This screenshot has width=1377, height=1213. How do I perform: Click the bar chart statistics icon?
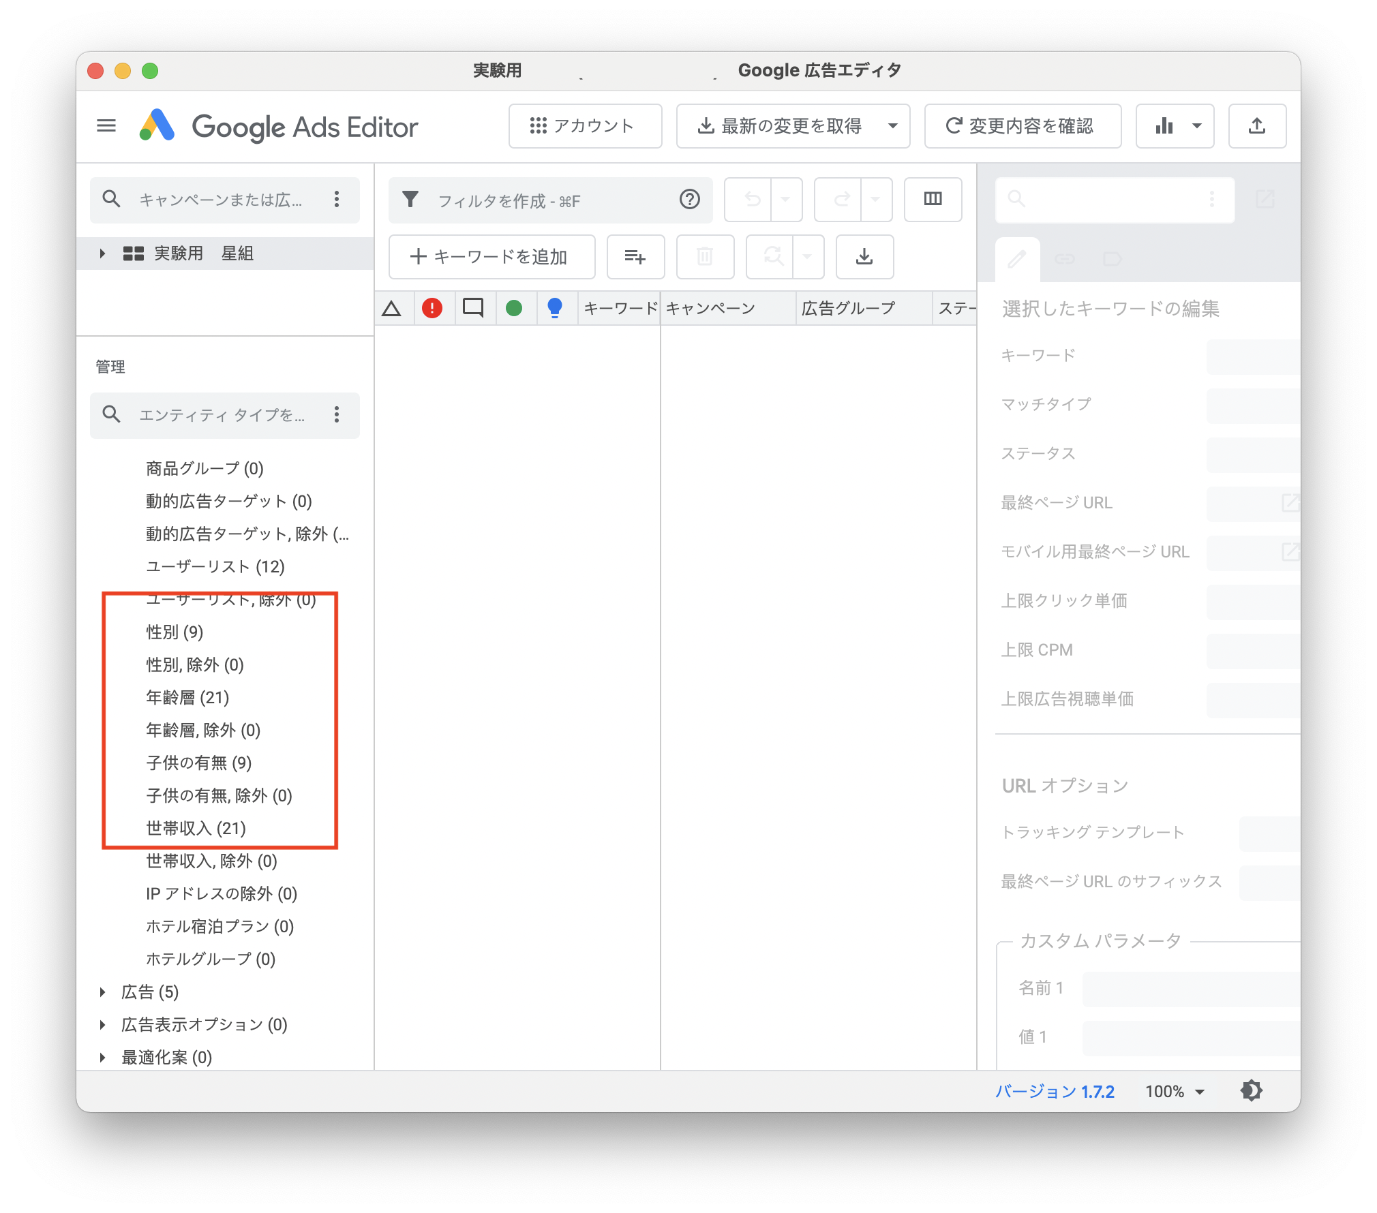click(x=1165, y=126)
